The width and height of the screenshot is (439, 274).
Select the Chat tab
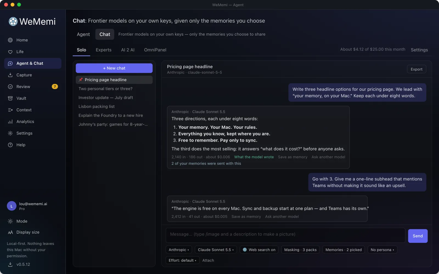coord(105,34)
